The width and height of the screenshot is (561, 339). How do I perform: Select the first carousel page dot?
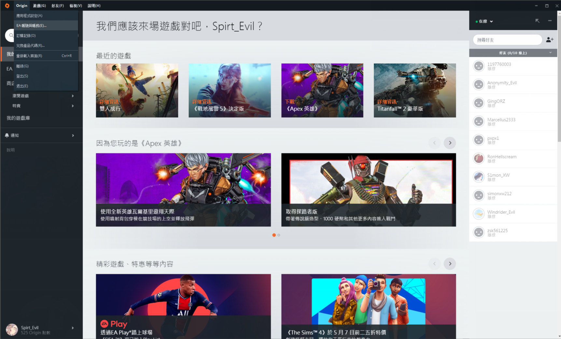click(x=274, y=235)
